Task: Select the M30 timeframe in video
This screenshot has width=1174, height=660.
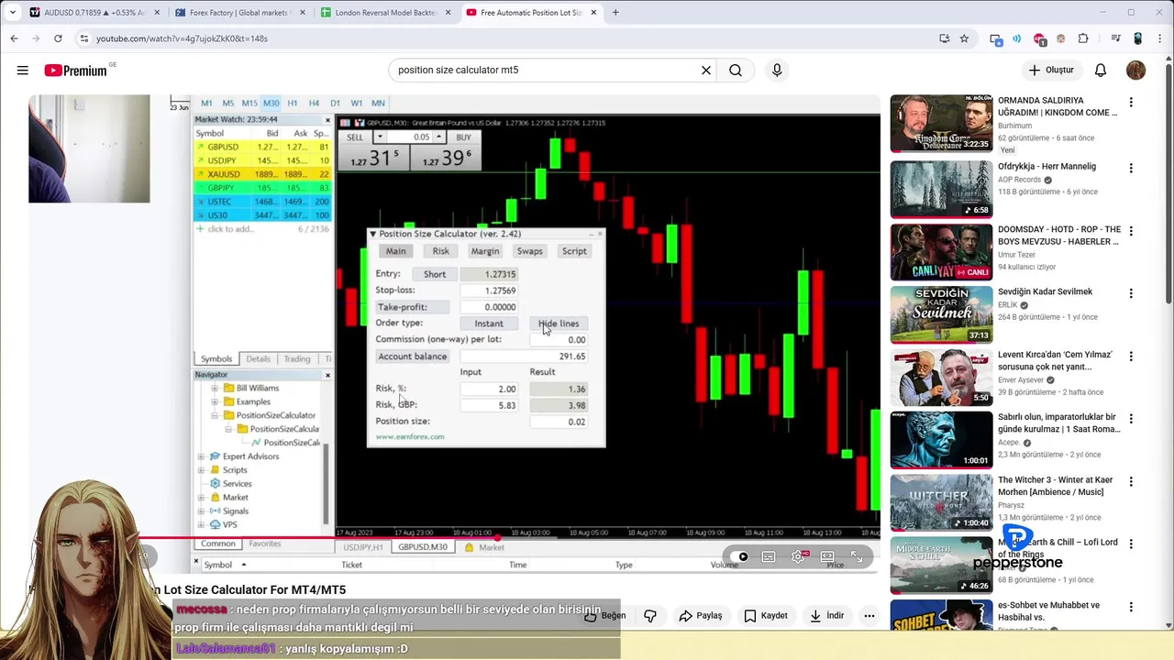Action: [x=271, y=103]
